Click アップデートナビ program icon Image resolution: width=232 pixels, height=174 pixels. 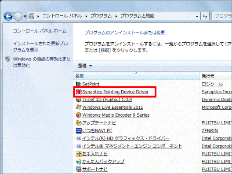tap(79, 123)
